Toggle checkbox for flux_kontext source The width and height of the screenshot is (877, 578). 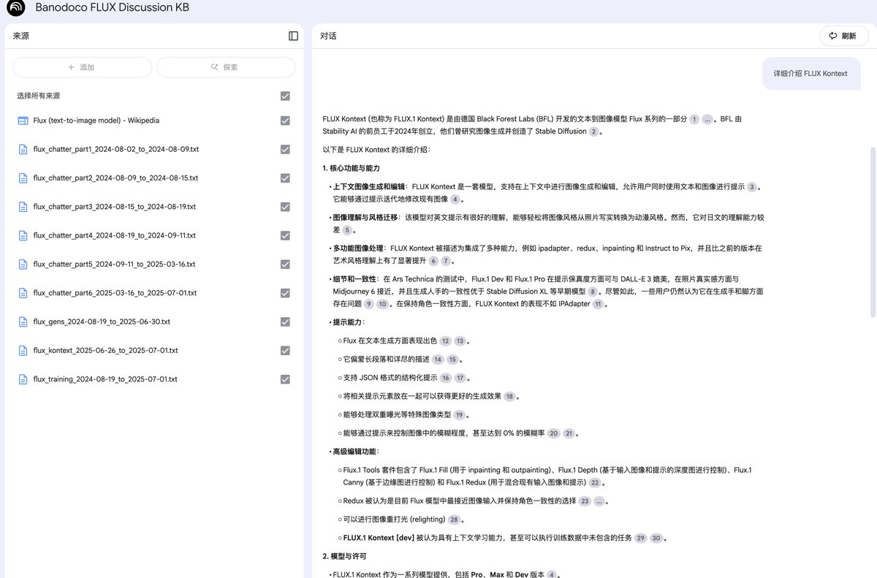(285, 351)
